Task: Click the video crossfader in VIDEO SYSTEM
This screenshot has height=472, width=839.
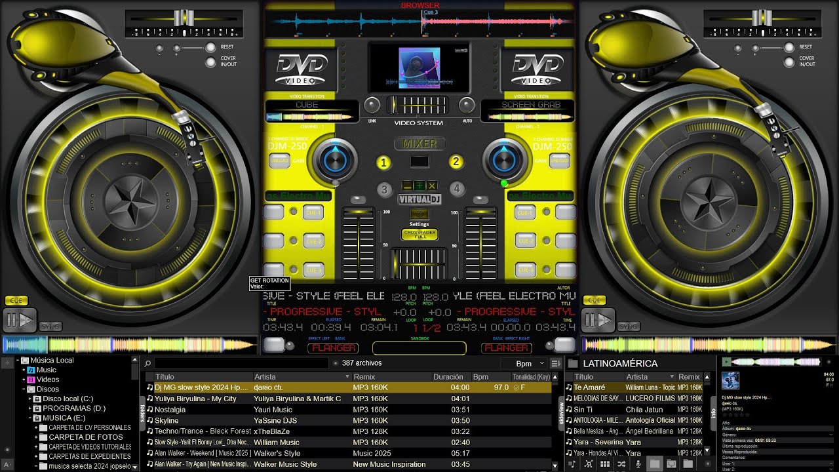Action: pos(418,106)
